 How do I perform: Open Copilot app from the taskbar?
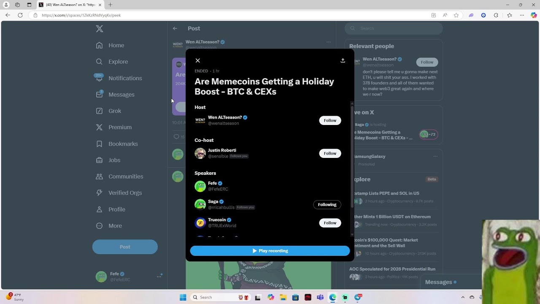click(271, 297)
